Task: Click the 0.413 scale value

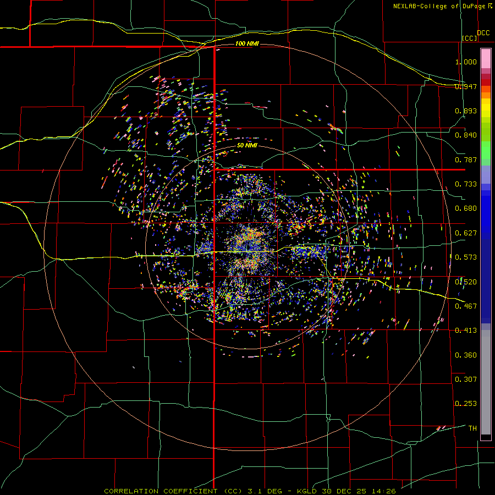Action: (x=466, y=331)
